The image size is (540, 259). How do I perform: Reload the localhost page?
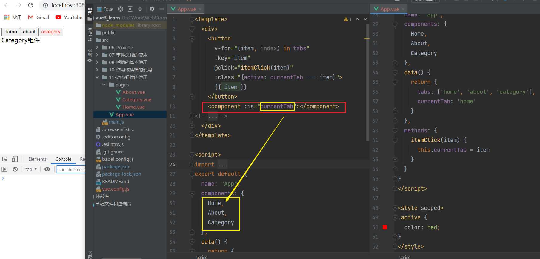coord(30,5)
